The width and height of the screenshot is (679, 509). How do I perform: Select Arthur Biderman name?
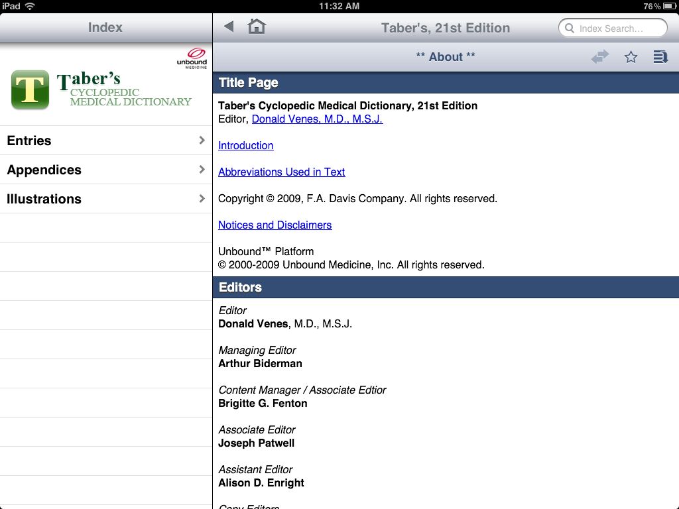260,364
